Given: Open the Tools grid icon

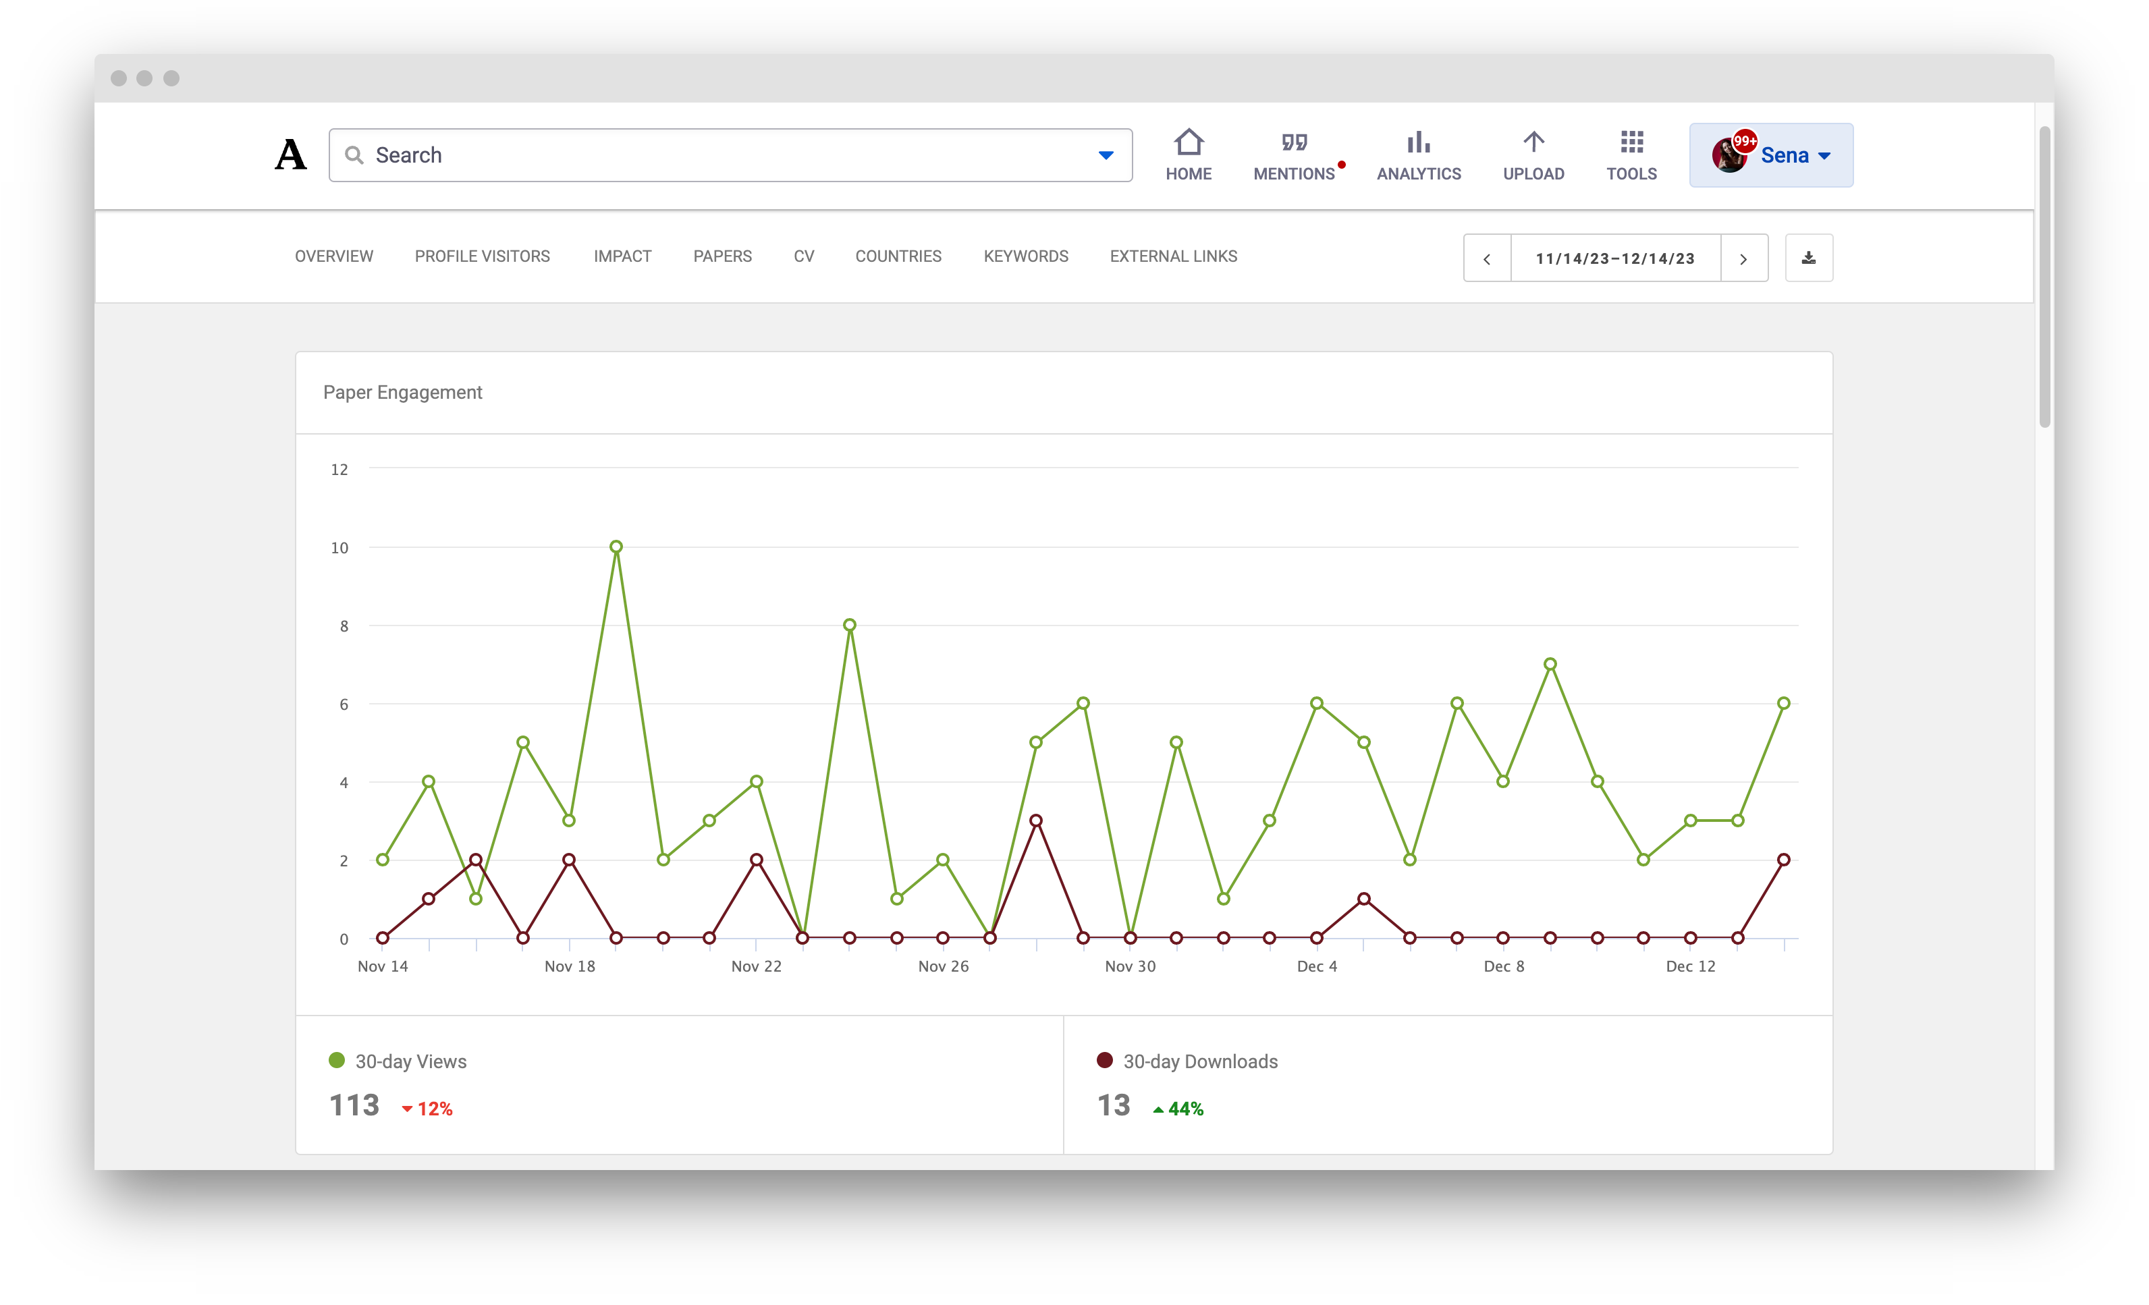Looking at the screenshot, I should (1631, 142).
